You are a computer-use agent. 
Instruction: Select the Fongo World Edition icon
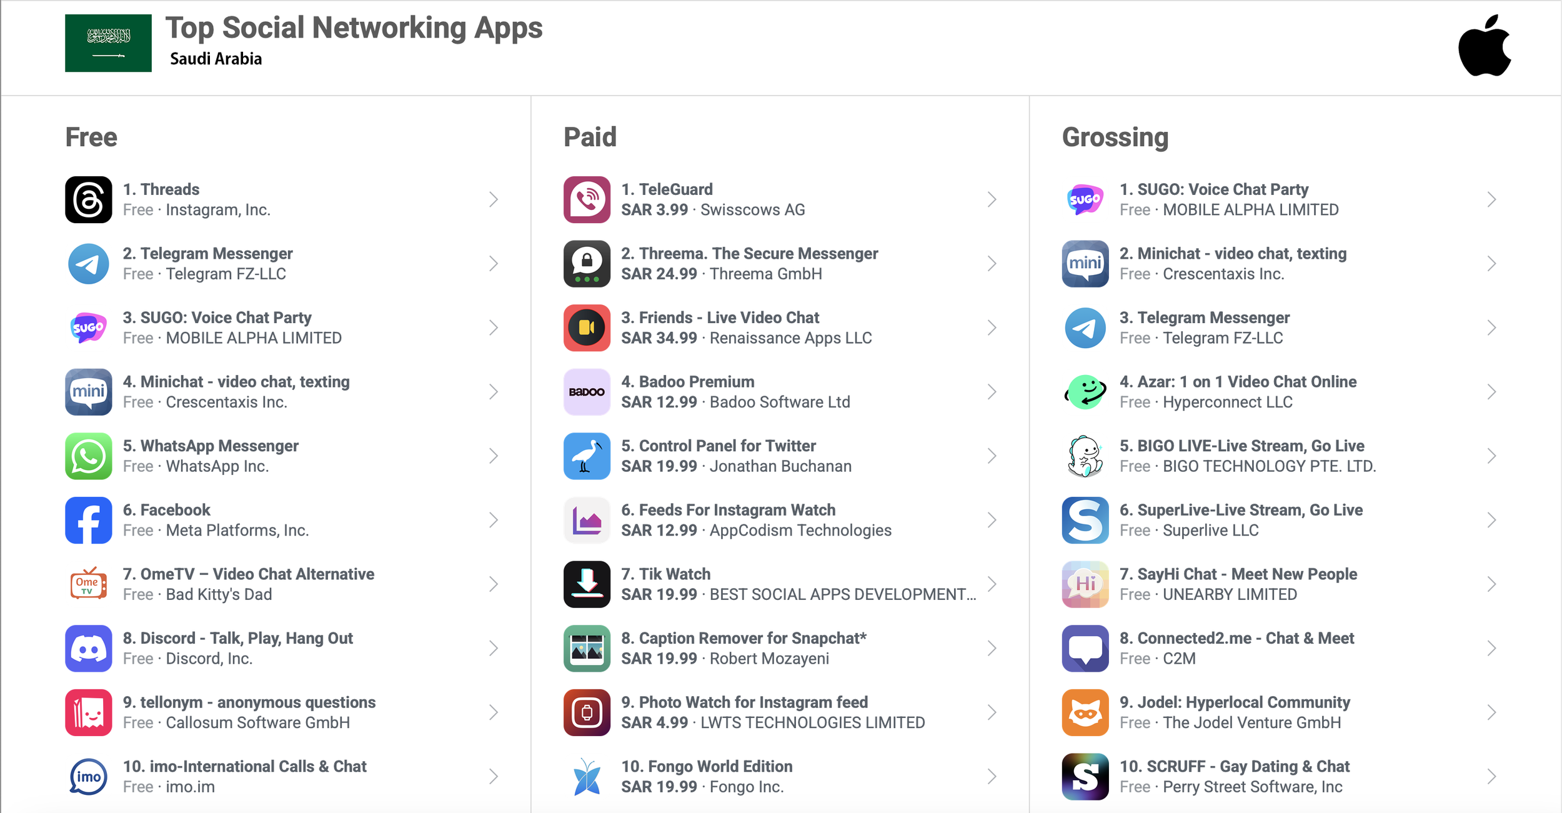[586, 776]
